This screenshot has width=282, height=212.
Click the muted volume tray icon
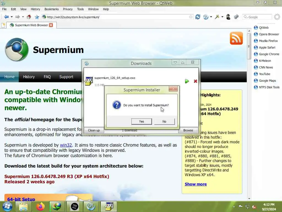(254, 207)
